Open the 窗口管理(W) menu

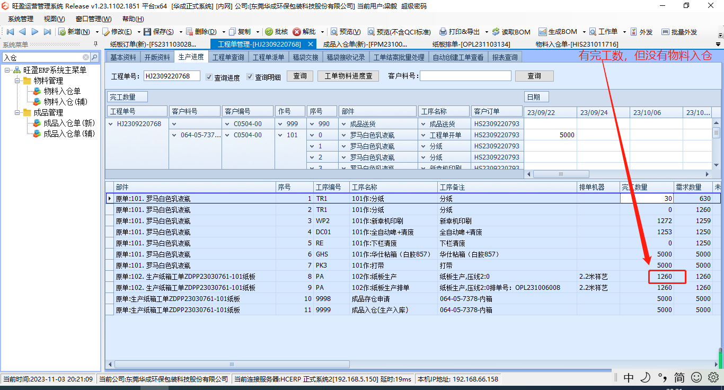click(93, 19)
